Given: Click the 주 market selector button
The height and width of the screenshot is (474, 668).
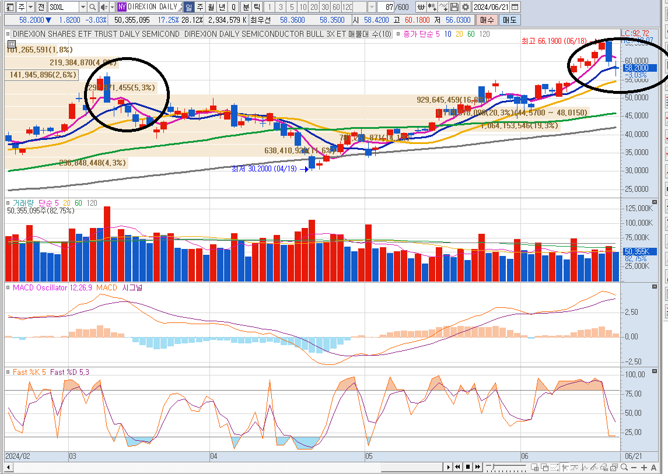Looking at the screenshot, I should click(x=22, y=7).
